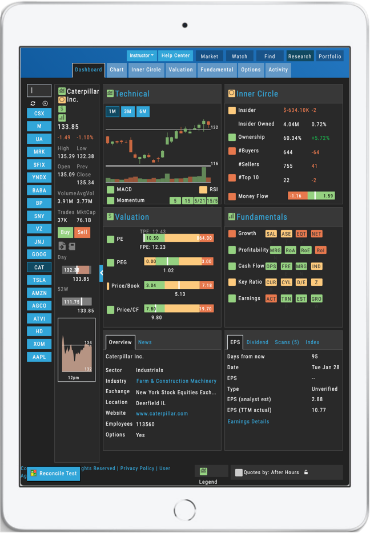The image size is (370, 533).
Task: Open the Scans (5) tab
Action: [287, 342]
